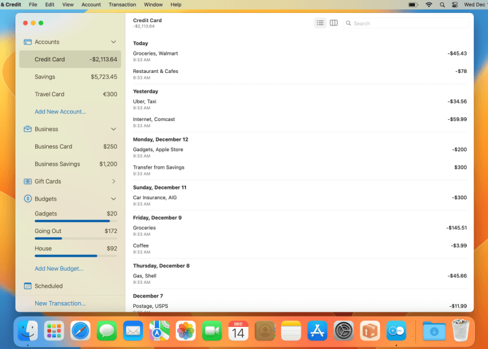Collapse the Accounts section chevron
Screen dimensions: 488x349
click(x=113, y=42)
